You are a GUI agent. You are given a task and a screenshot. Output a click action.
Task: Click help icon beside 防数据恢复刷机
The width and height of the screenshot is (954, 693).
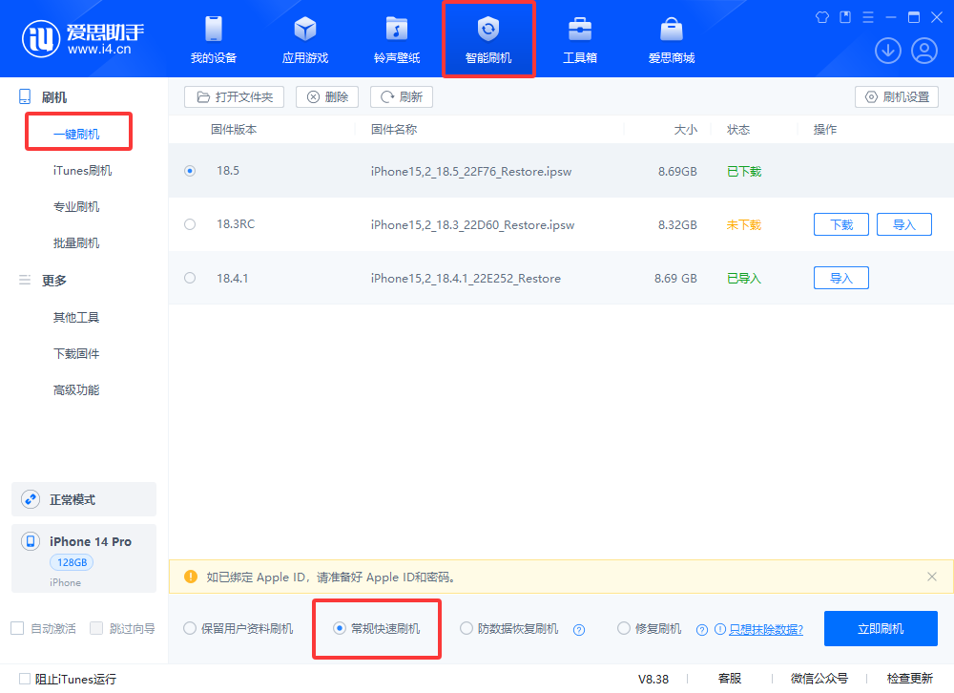578,629
